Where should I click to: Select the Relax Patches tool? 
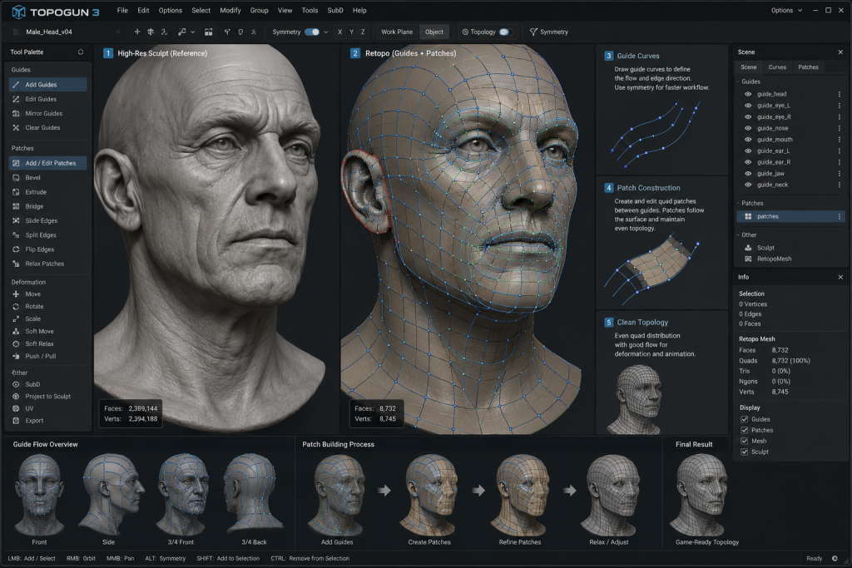click(47, 264)
